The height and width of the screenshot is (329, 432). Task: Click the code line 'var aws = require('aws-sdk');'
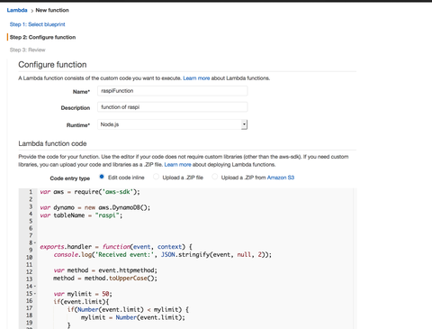click(x=90, y=192)
